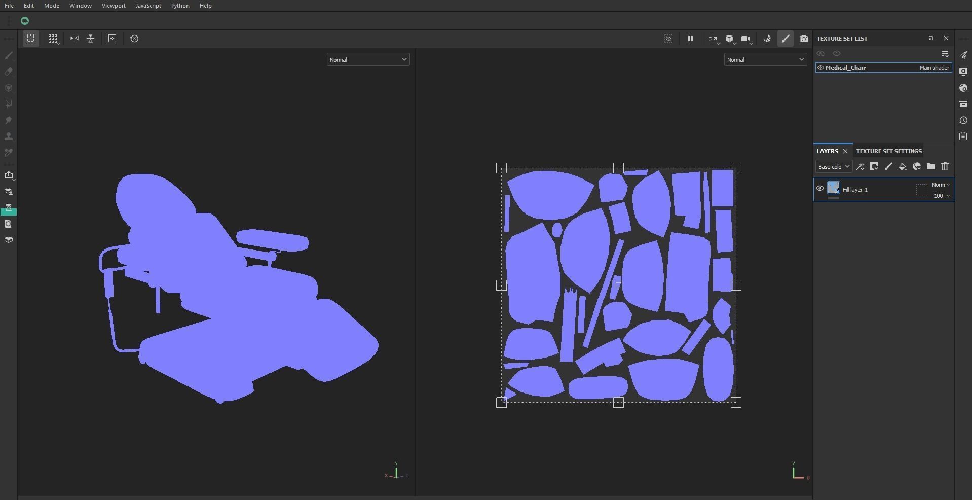972x500 pixels.
Task: Delete the selected layer with the trash icon
Action: click(945, 166)
